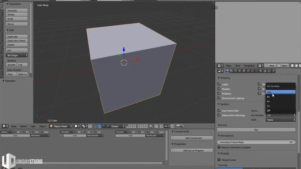This screenshot has width=301, height=169.
Task: Uncheck the Shadows checkbox
Action: (x=219, y=93)
